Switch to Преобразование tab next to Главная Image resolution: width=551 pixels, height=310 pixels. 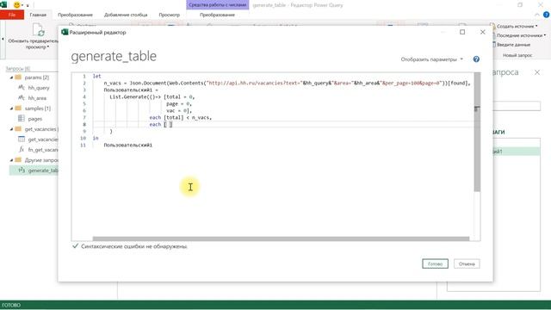click(75, 15)
